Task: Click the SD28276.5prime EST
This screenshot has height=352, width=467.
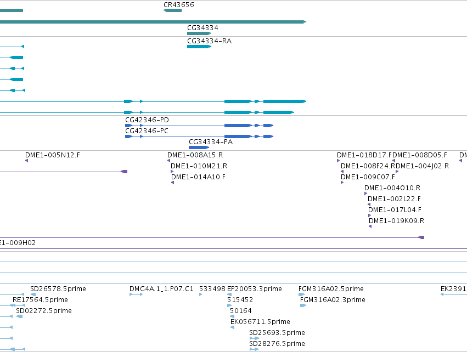Action: 254,349
